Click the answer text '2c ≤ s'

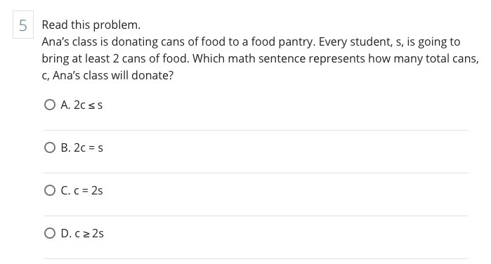point(88,105)
